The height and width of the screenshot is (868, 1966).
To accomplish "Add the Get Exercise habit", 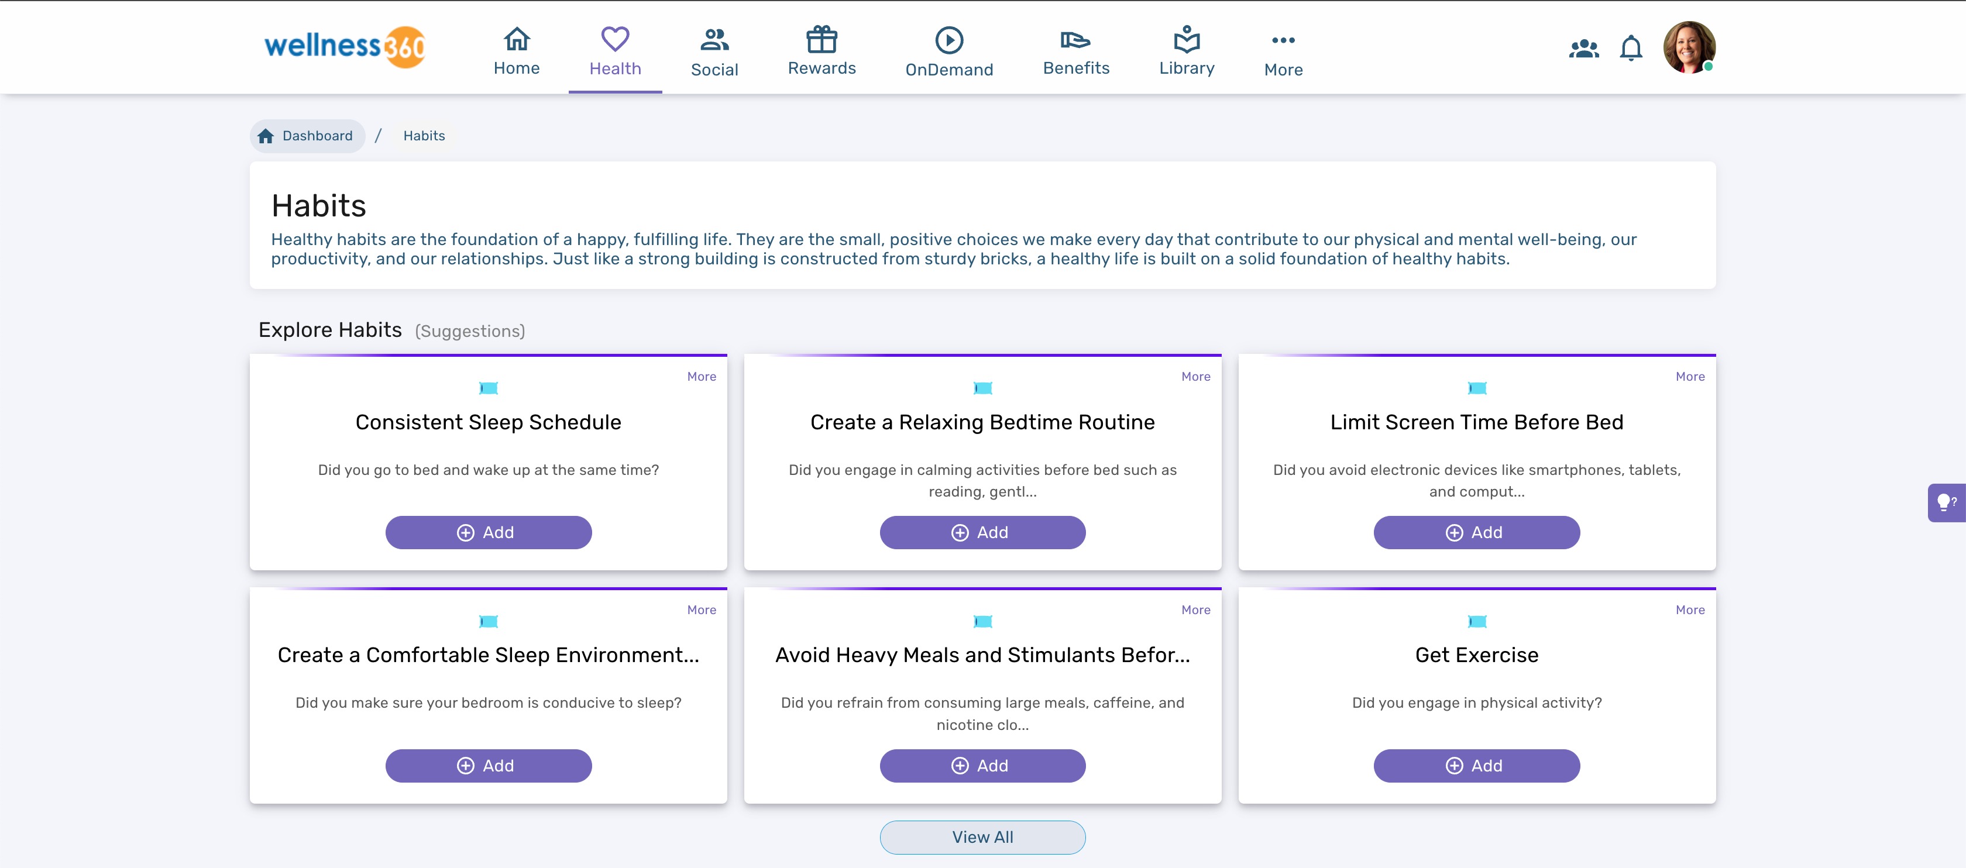I will pyautogui.click(x=1477, y=766).
